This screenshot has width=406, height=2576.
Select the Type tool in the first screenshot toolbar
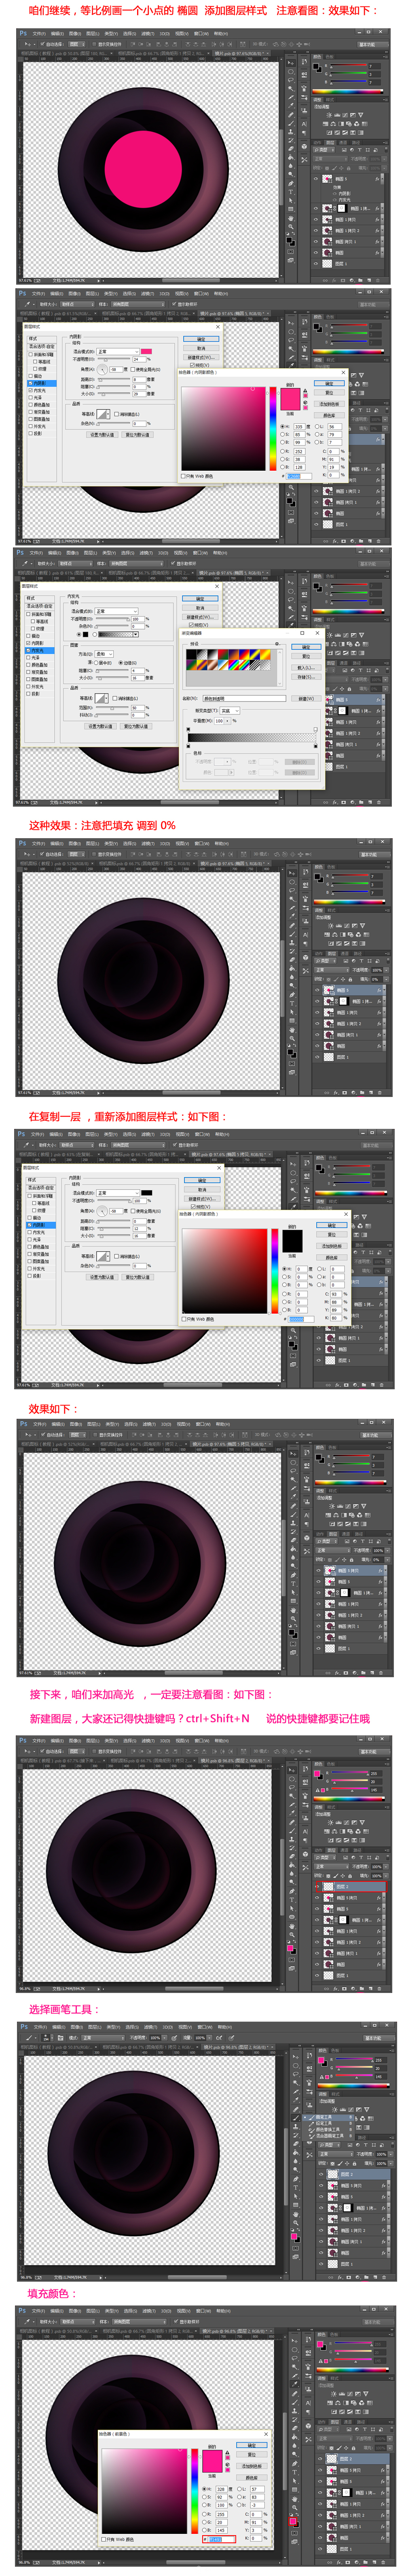[x=291, y=192]
